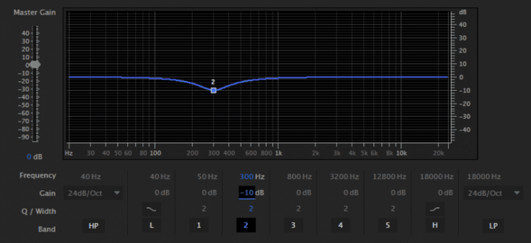Click band 5 frequency 12800 Hz value
Screen dimensions: 531x243
coord(390,177)
